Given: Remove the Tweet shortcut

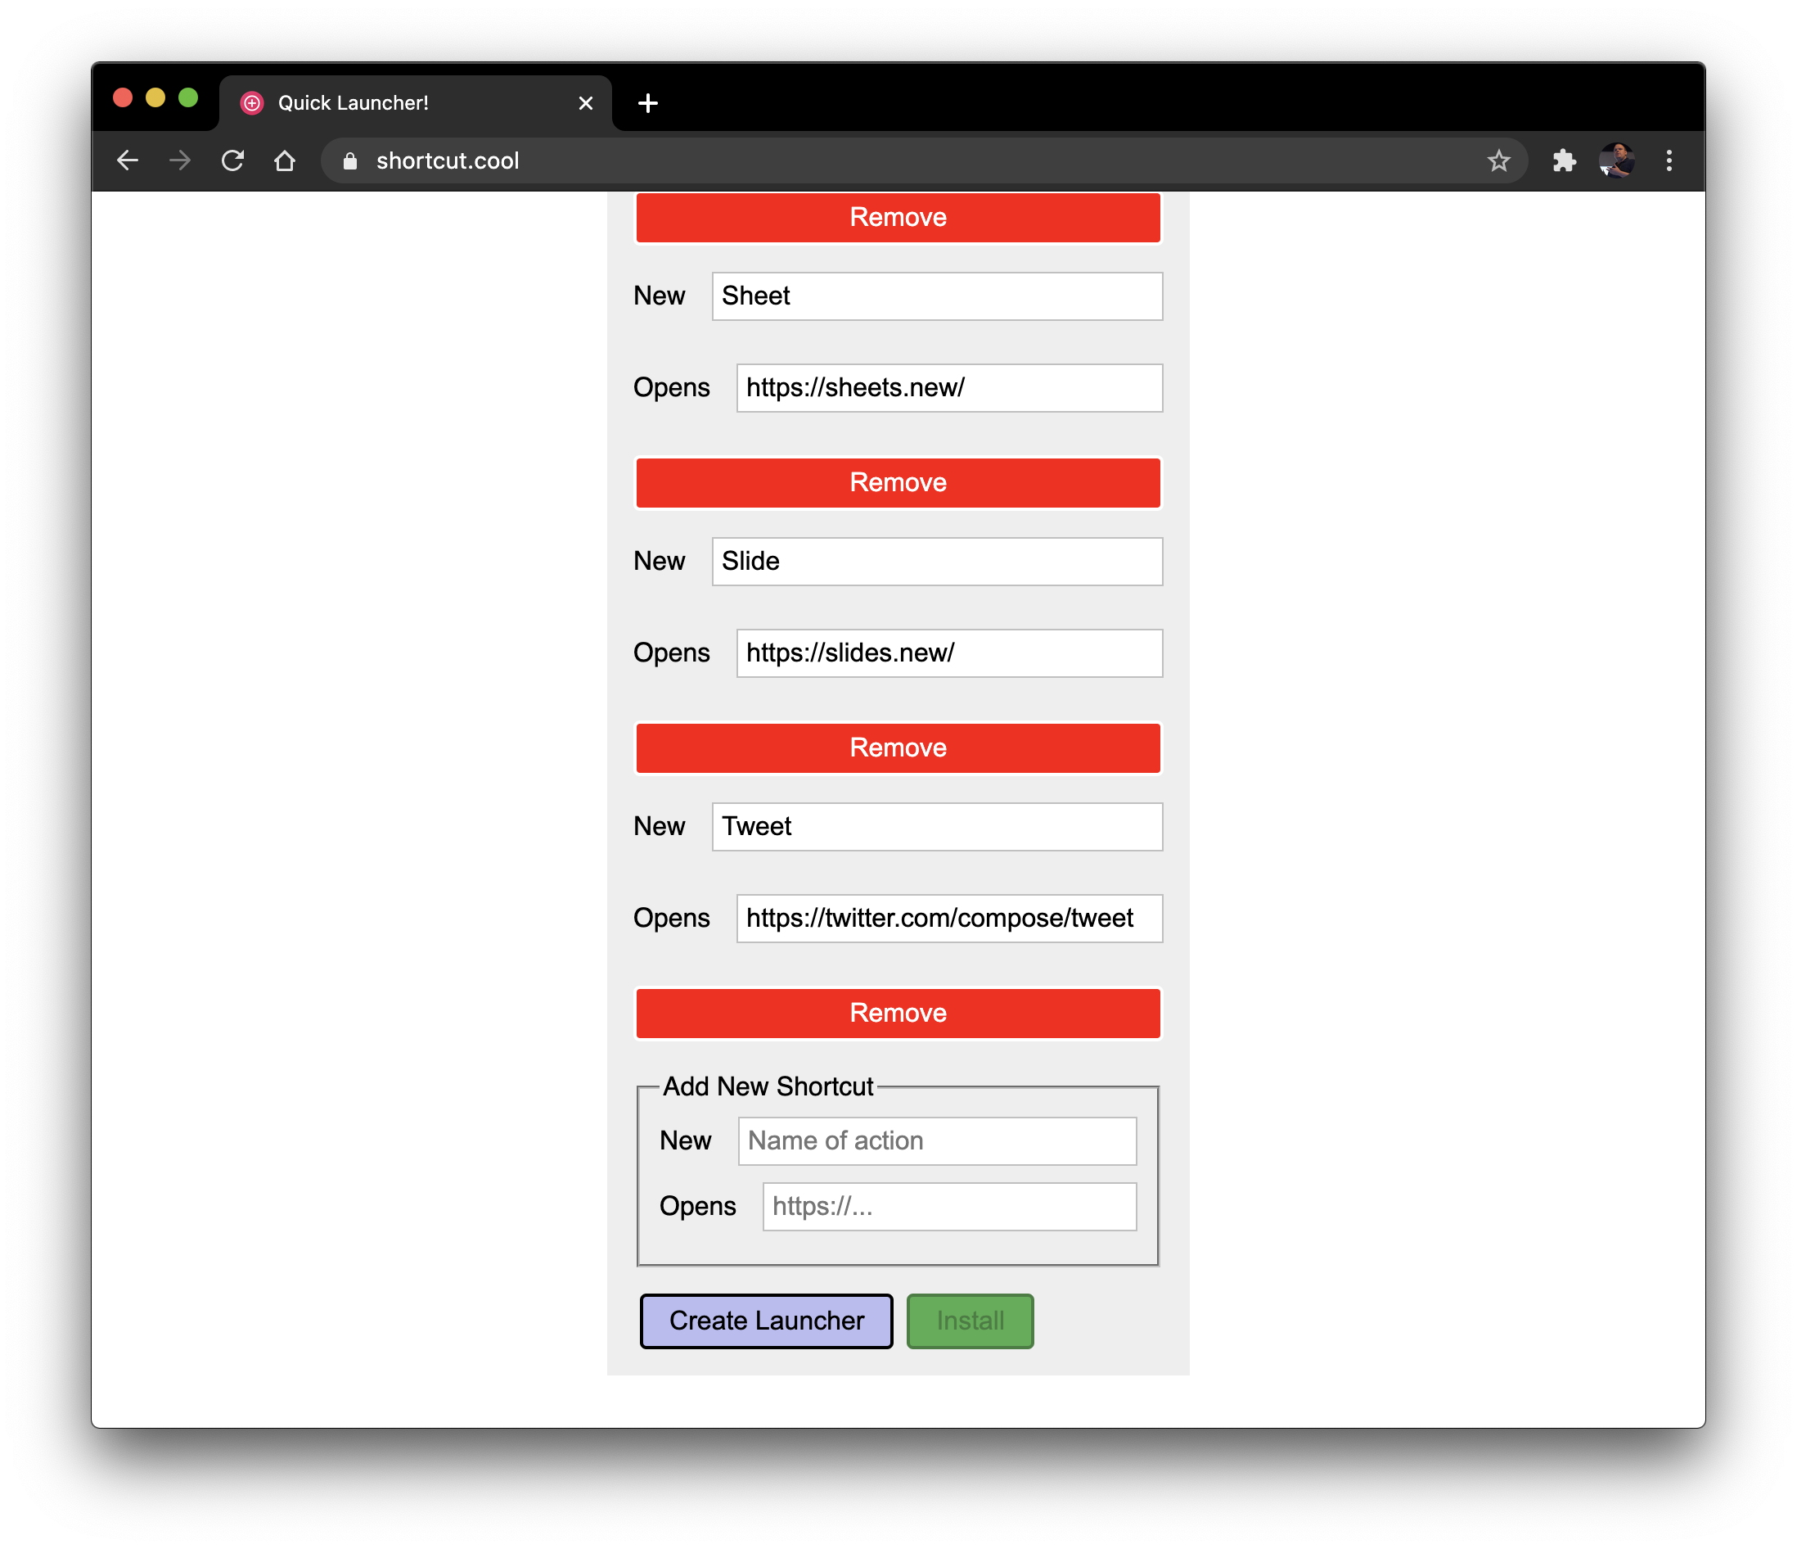Looking at the screenshot, I should [898, 1014].
